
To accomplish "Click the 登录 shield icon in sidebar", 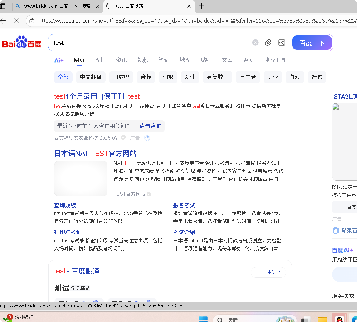I will coord(336,230).
